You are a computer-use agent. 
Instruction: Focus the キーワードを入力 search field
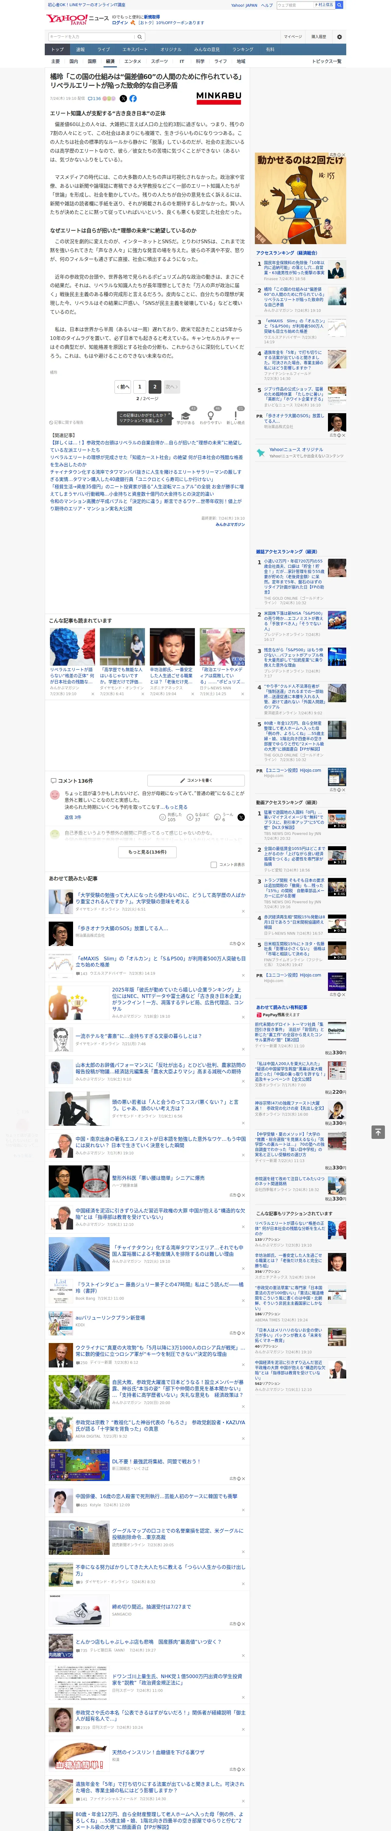pyautogui.click(x=92, y=37)
